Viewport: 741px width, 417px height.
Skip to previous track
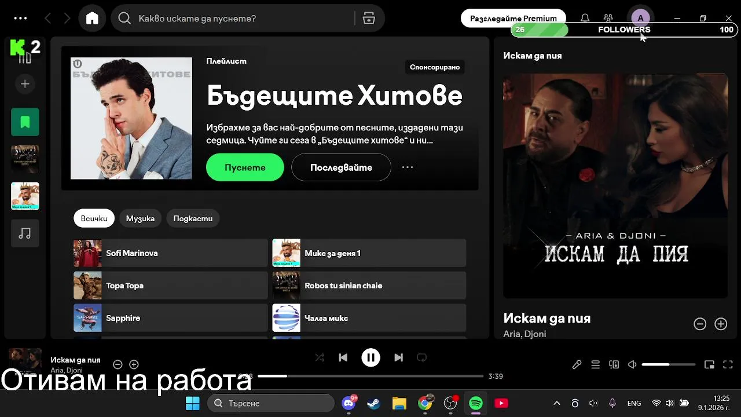point(343,358)
